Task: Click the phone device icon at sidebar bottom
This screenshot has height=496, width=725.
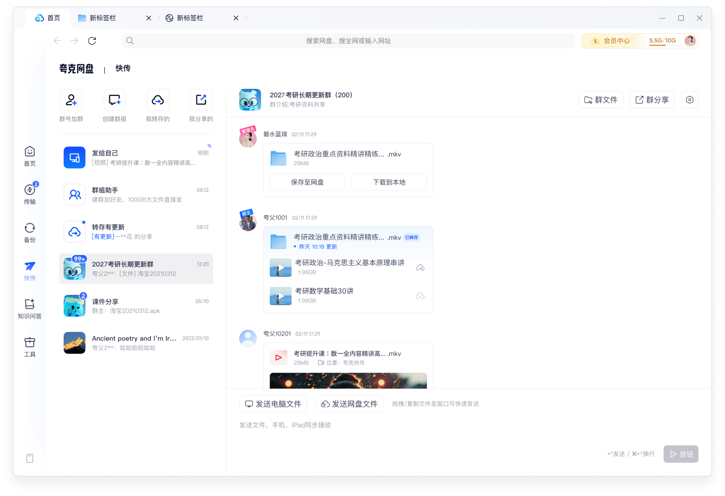Action: tap(30, 458)
